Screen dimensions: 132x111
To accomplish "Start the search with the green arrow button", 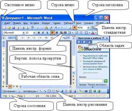I will [x=106, y=81].
